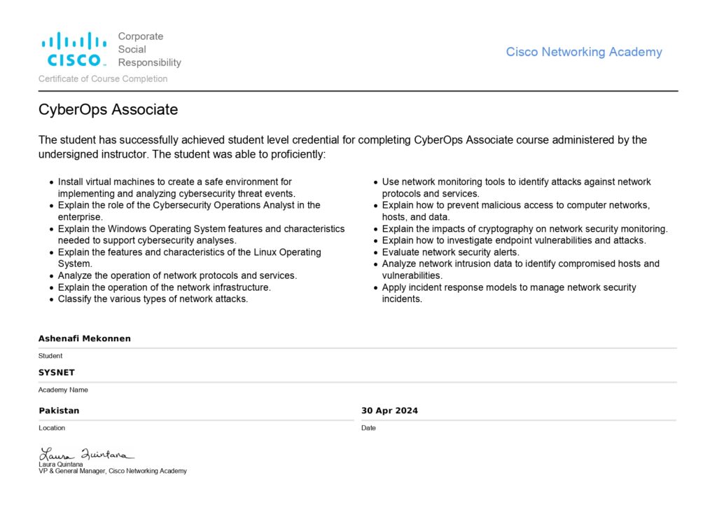Click the academy name SYSNET
This screenshot has width=717, height=508.
click(x=57, y=372)
